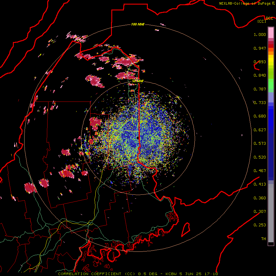
Task: Select the 0.733 scale label
Action: click(260, 103)
